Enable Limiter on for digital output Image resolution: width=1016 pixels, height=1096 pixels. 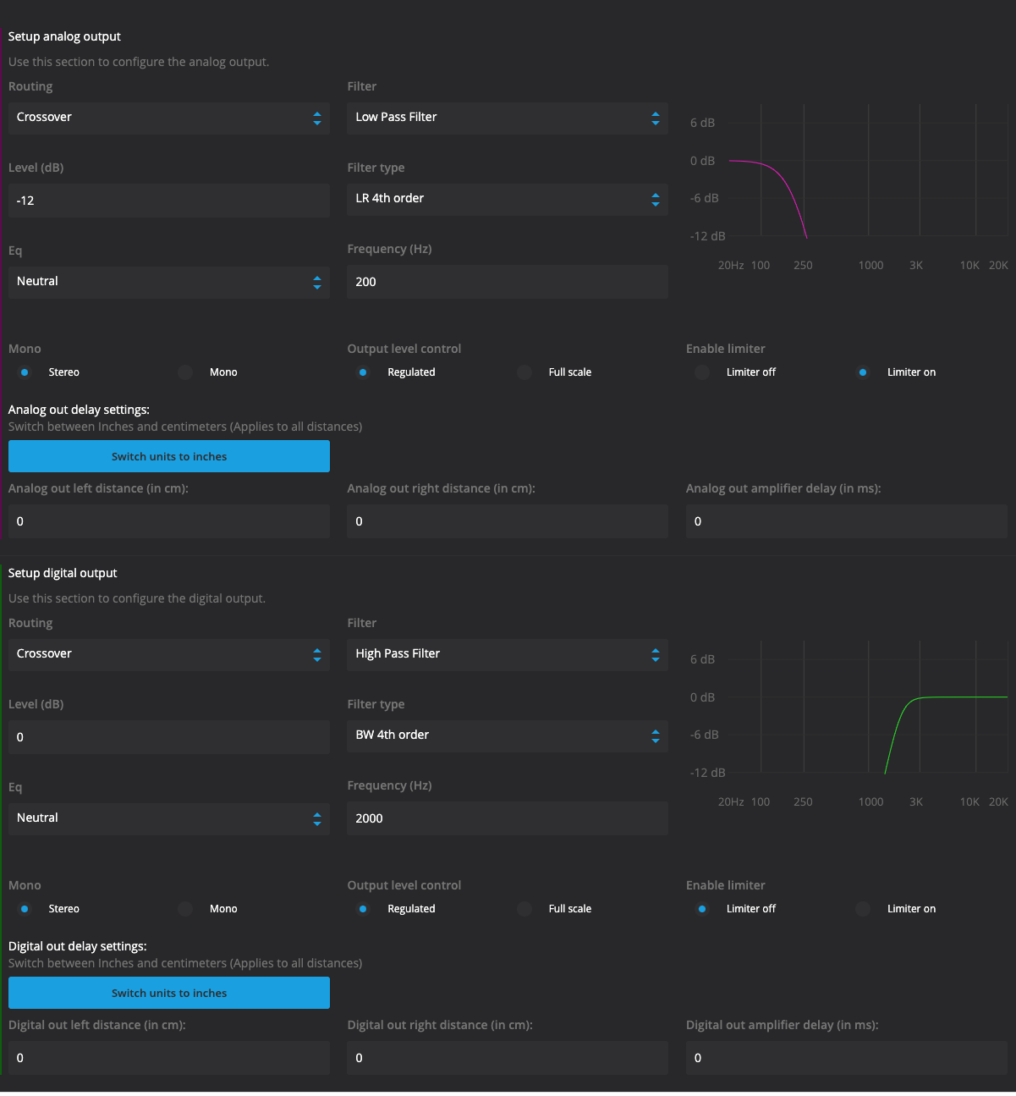[863, 909]
